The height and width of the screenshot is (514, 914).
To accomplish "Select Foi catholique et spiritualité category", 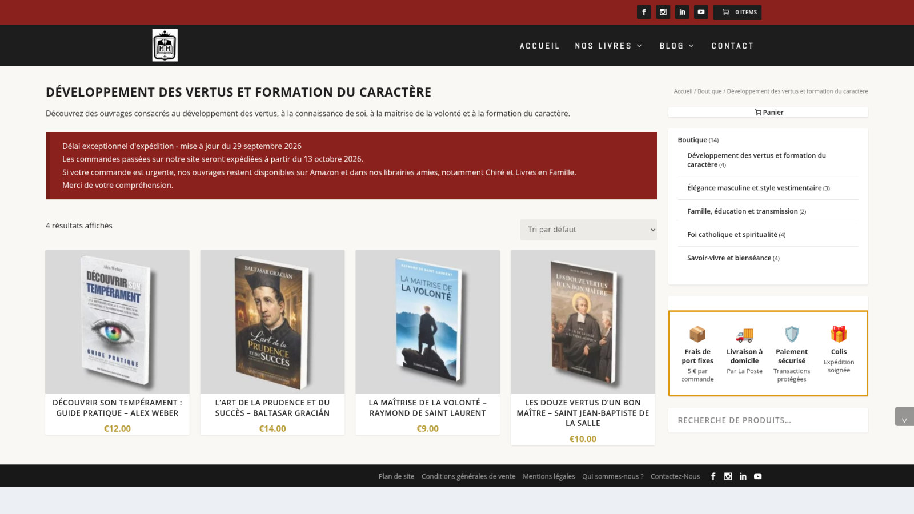I will [x=732, y=235].
